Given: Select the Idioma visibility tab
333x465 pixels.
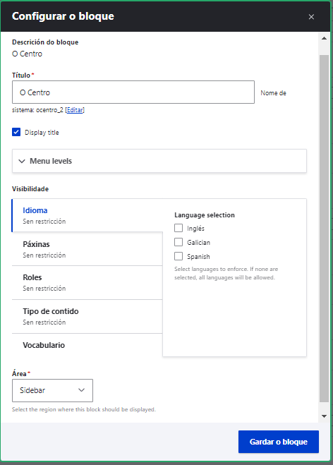Looking at the screenshot, I should click(87, 215).
